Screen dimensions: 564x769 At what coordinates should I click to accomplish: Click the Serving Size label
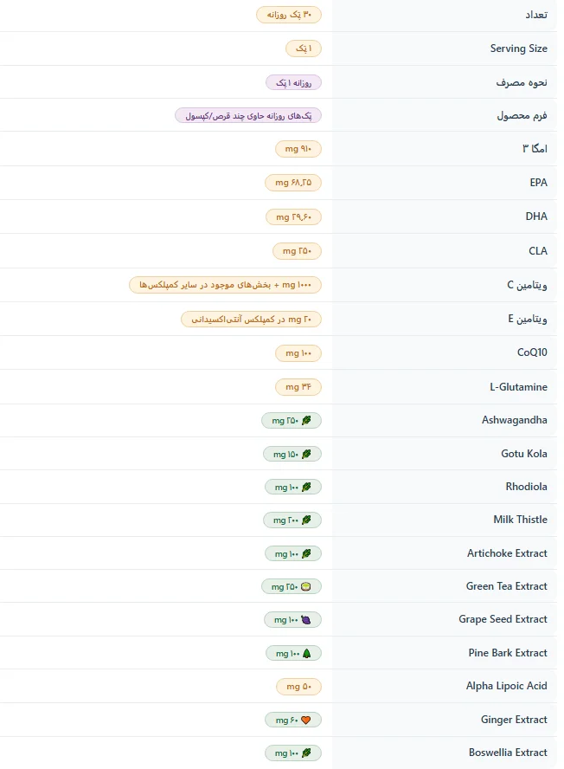pos(518,48)
